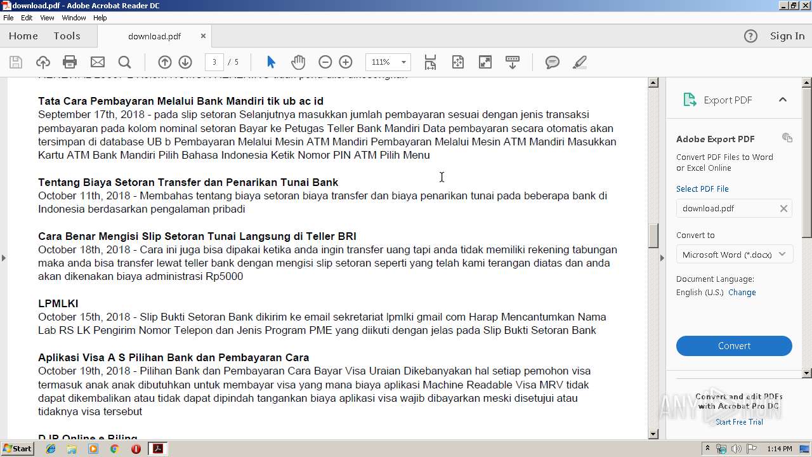This screenshot has width=812, height=457.
Task: Remove download.pdf from selected file
Action: (x=783, y=208)
